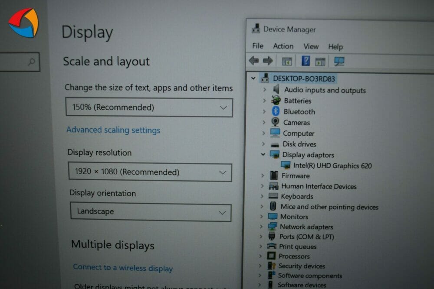Click the Cameras webcam icon
The image size is (434, 289).
275,122
